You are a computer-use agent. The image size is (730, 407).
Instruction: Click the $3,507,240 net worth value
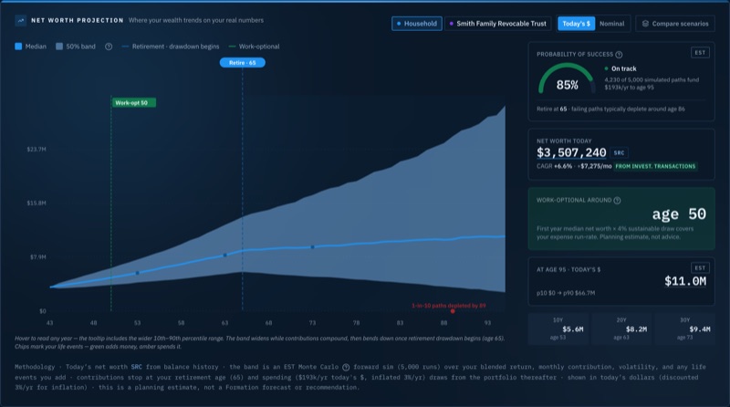[571, 152]
